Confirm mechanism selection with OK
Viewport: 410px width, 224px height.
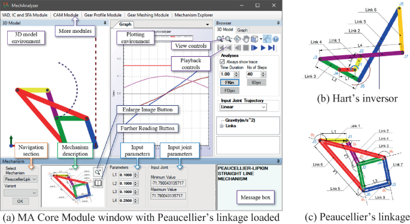[20, 201]
